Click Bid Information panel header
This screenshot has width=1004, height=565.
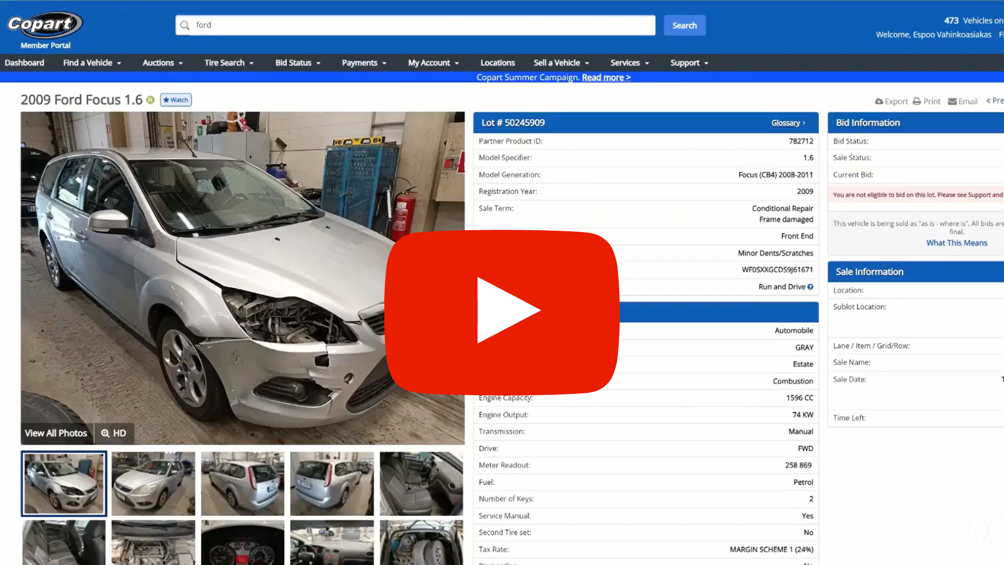916,123
